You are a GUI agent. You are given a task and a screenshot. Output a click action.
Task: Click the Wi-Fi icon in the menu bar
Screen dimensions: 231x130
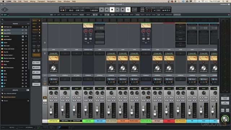pos(203,1)
